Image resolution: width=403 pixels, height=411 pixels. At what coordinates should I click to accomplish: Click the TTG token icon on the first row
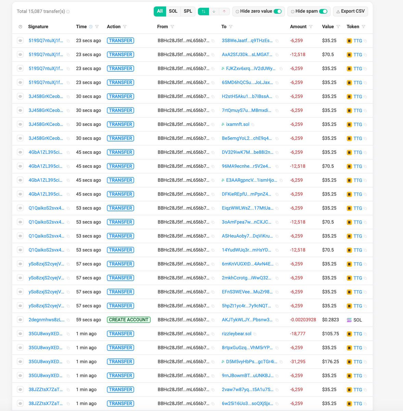click(x=349, y=40)
